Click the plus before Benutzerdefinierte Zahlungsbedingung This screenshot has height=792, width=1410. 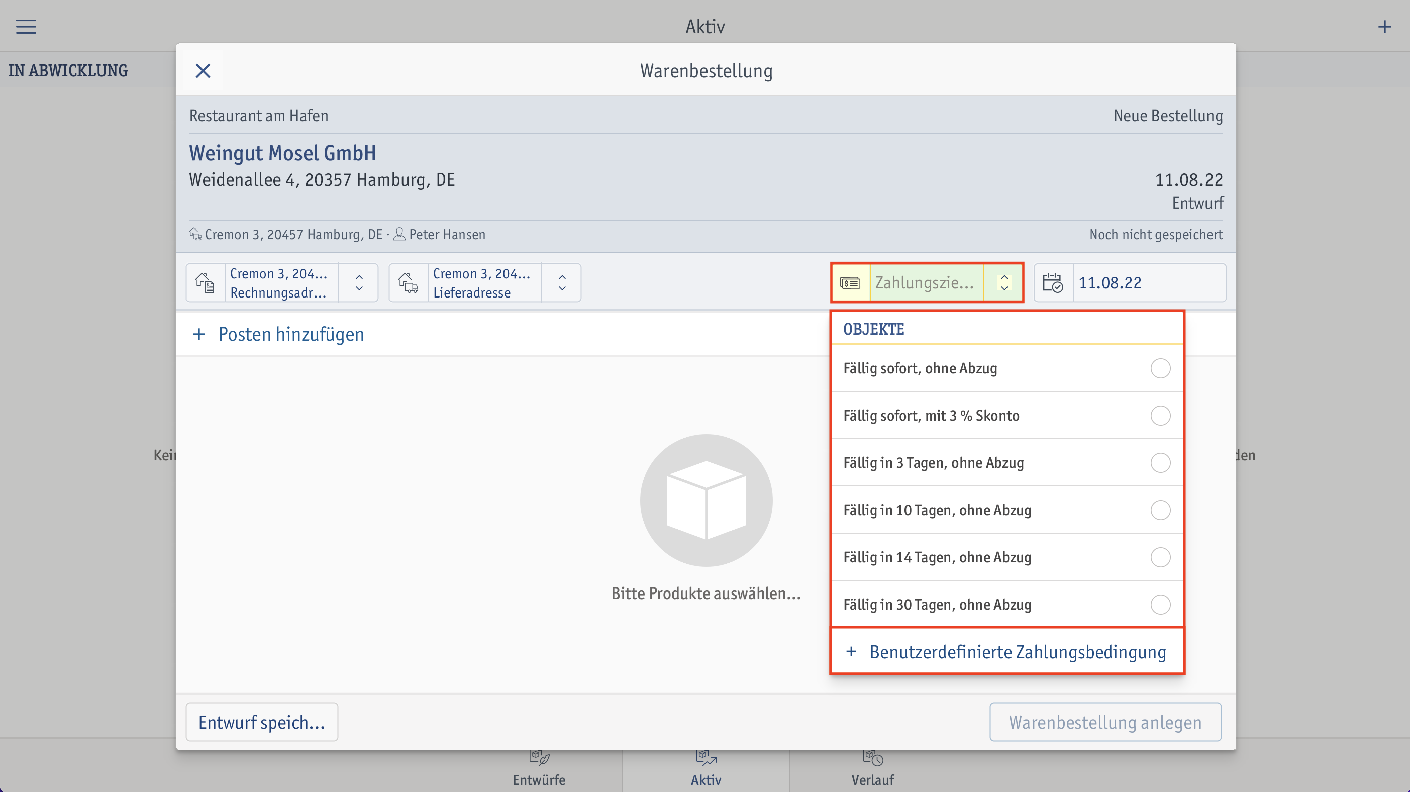(851, 651)
